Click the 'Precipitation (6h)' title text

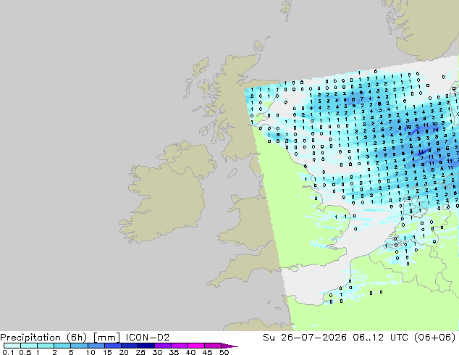click(x=43, y=338)
